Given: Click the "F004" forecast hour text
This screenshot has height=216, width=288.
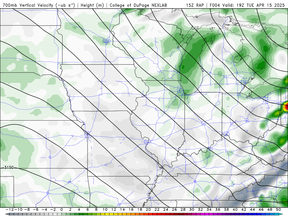Looking at the screenshot, I should pyautogui.click(x=215, y=5).
